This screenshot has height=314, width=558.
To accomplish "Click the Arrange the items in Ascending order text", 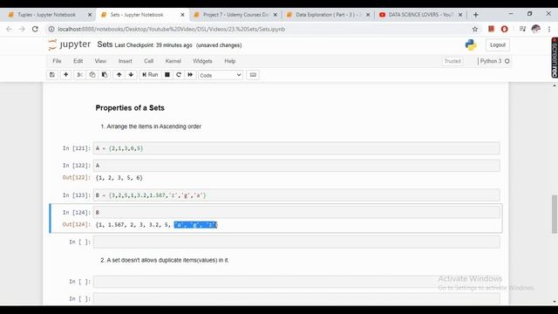I will click(x=153, y=126).
